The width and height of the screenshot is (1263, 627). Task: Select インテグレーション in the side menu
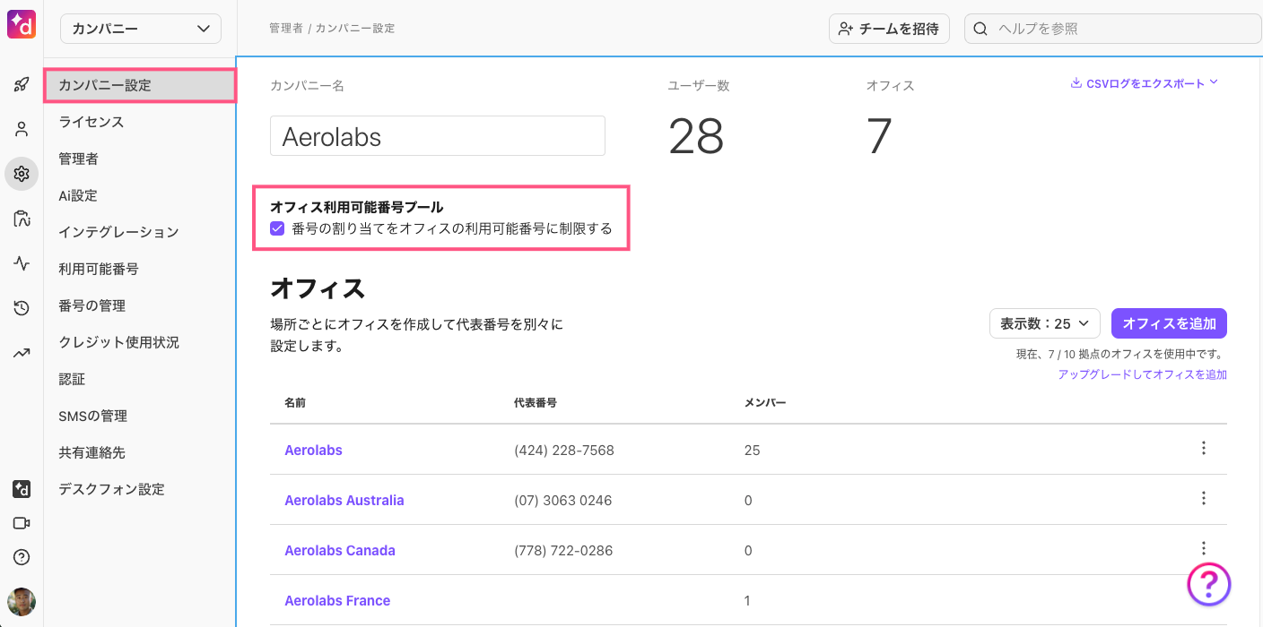(119, 232)
